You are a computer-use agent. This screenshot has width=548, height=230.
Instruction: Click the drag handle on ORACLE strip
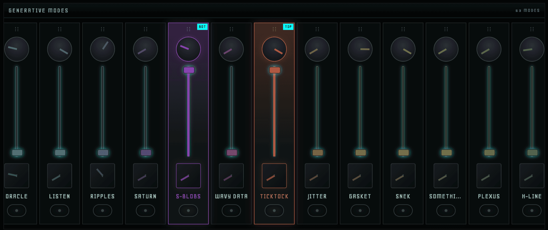17,29
